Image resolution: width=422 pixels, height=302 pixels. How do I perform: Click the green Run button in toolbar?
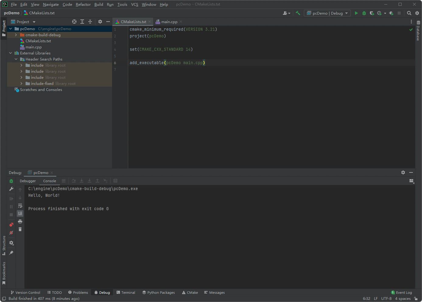[x=356, y=13]
